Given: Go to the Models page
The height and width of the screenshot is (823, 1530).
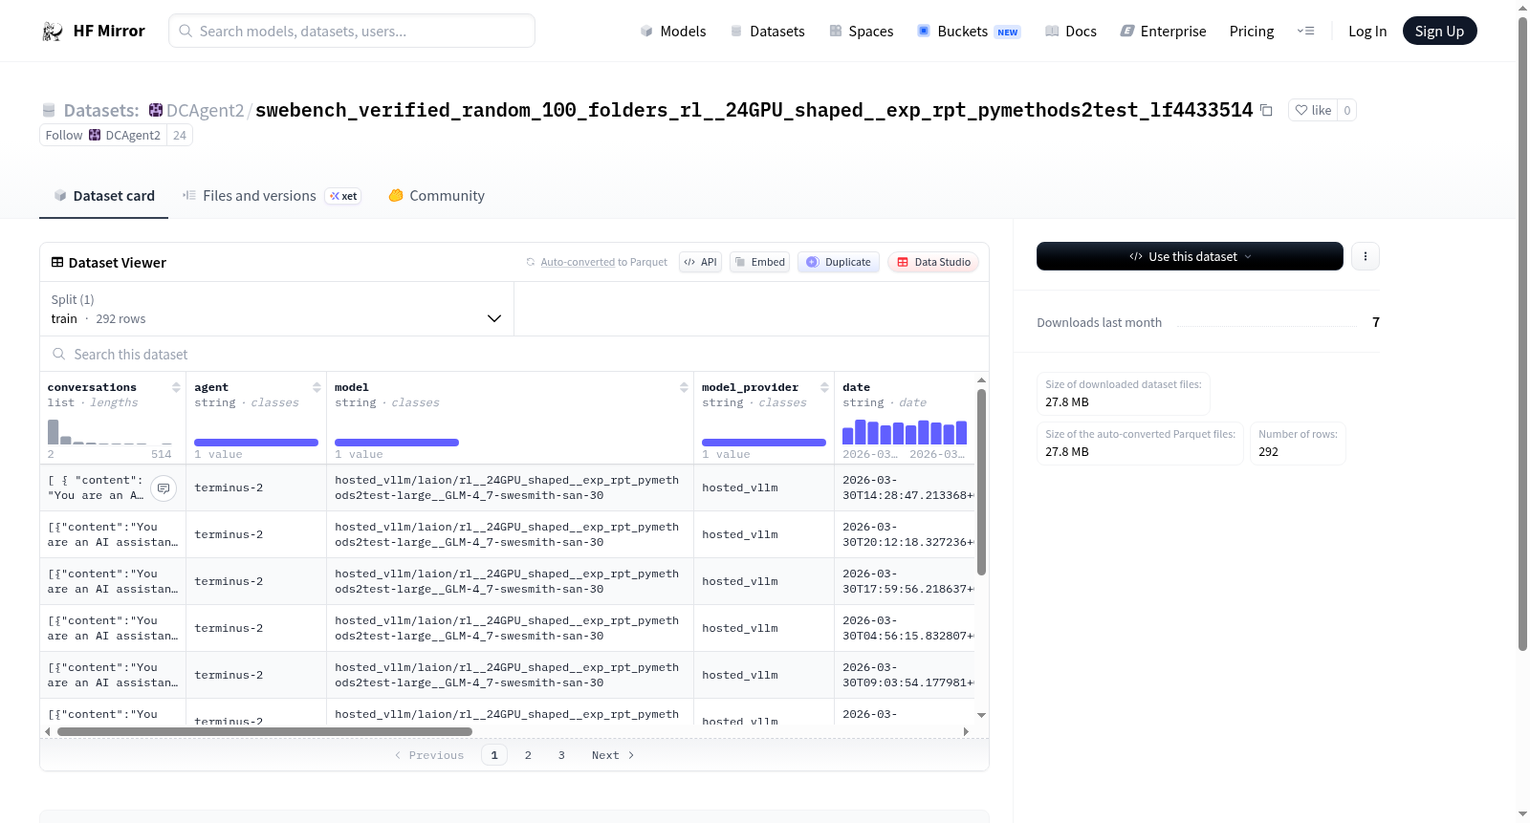Looking at the screenshot, I should click(673, 32).
